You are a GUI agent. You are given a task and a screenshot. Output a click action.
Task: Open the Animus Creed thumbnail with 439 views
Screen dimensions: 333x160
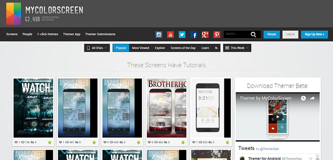122,108
